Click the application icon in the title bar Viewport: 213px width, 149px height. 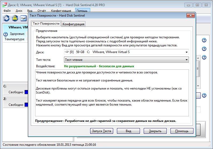point(5,5)
